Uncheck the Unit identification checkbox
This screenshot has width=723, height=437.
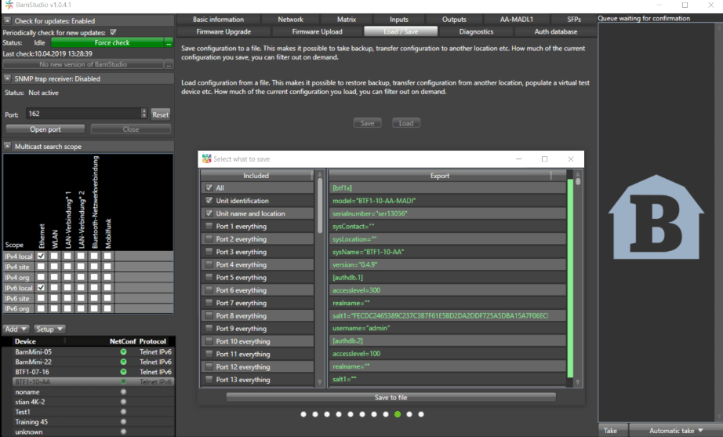pos(209,201)
